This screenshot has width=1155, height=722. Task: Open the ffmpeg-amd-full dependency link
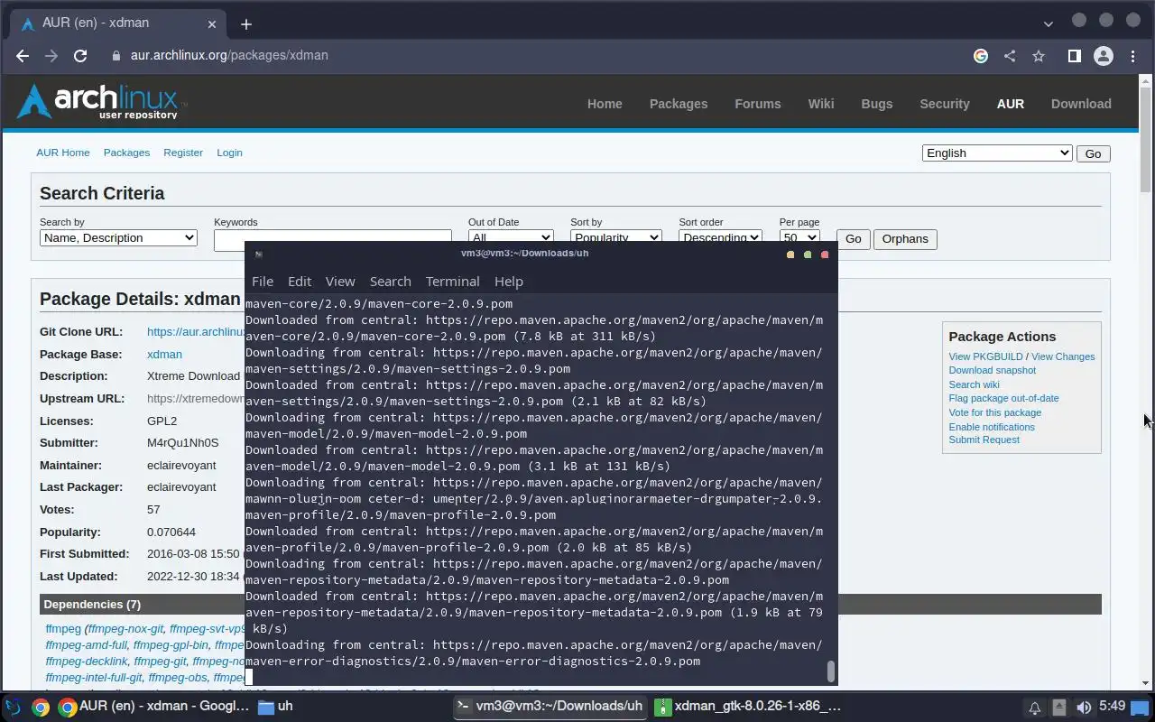87,645
